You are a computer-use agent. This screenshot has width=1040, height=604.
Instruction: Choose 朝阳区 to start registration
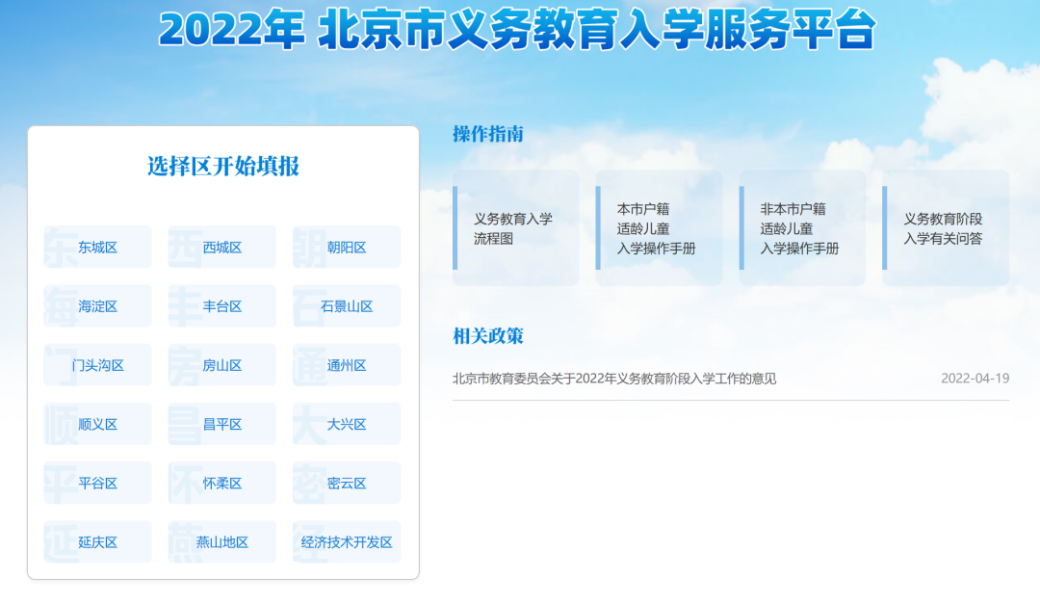(x=347, y=247)
